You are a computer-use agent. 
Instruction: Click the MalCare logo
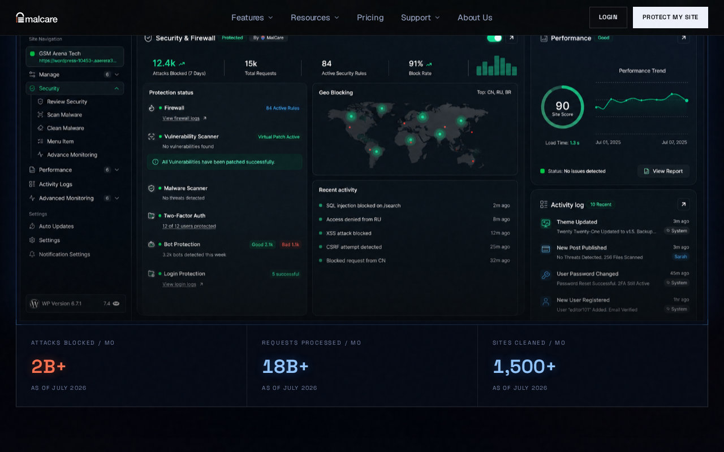pyautogui.click(x=37, y=18)
